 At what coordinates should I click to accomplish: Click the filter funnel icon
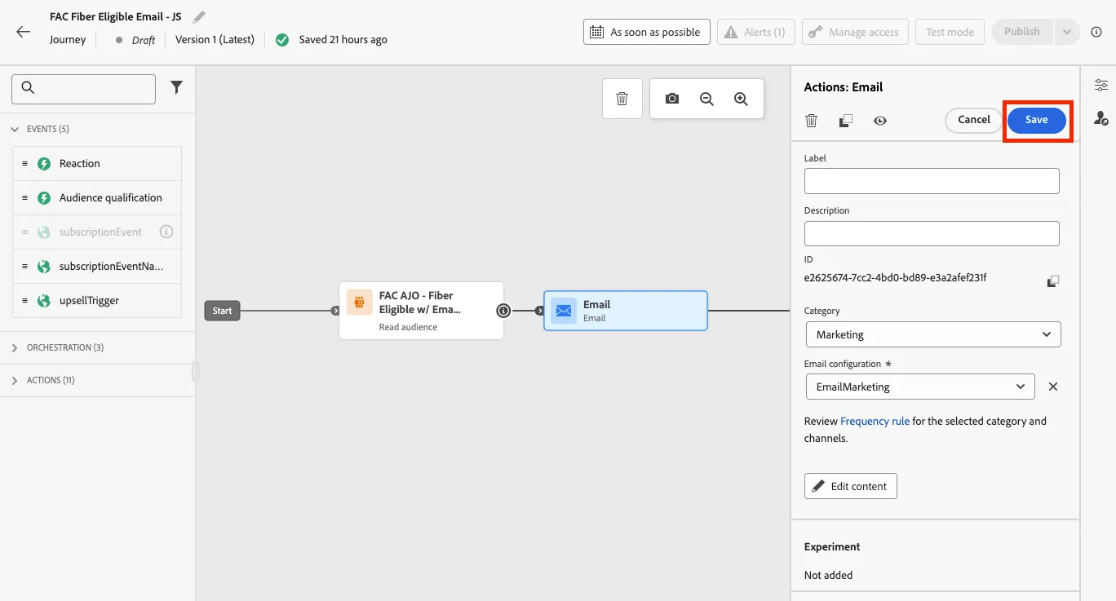pyautogui.click(x=176, y=88)
